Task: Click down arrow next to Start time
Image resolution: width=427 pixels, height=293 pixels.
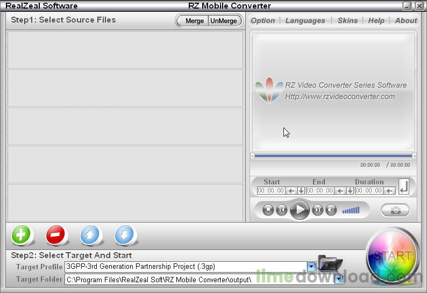Action: click(301, 191)
